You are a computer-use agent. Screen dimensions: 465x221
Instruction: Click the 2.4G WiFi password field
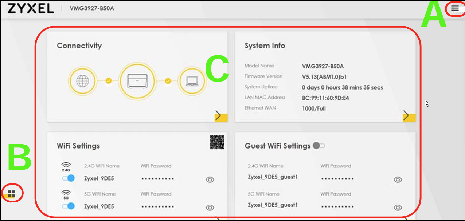[x=157, y=179]
